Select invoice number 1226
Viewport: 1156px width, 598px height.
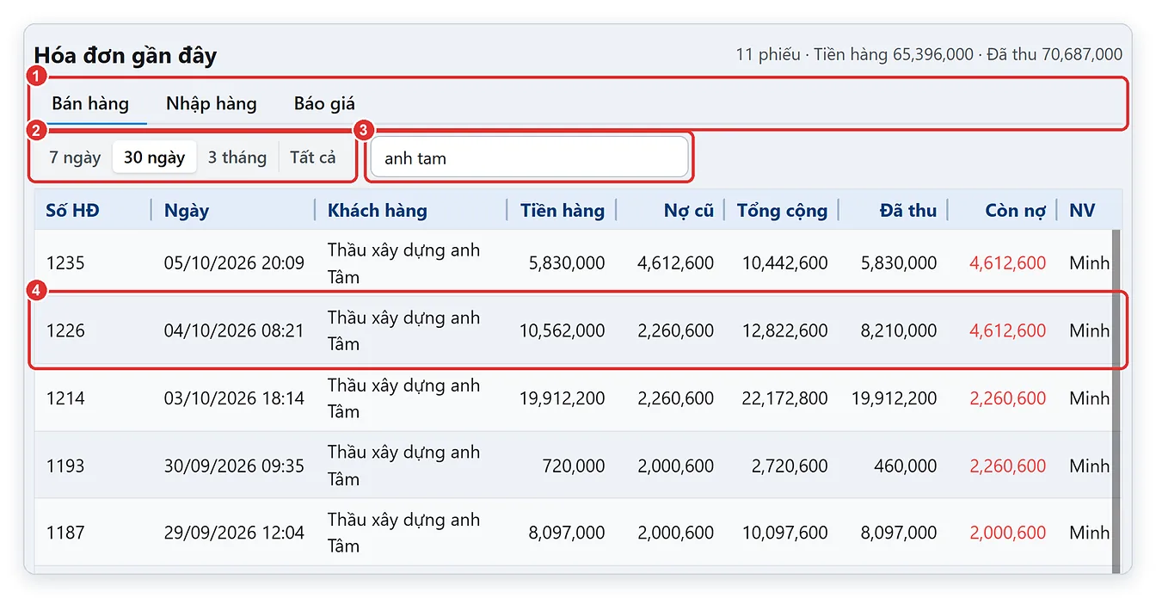point(65,330)
